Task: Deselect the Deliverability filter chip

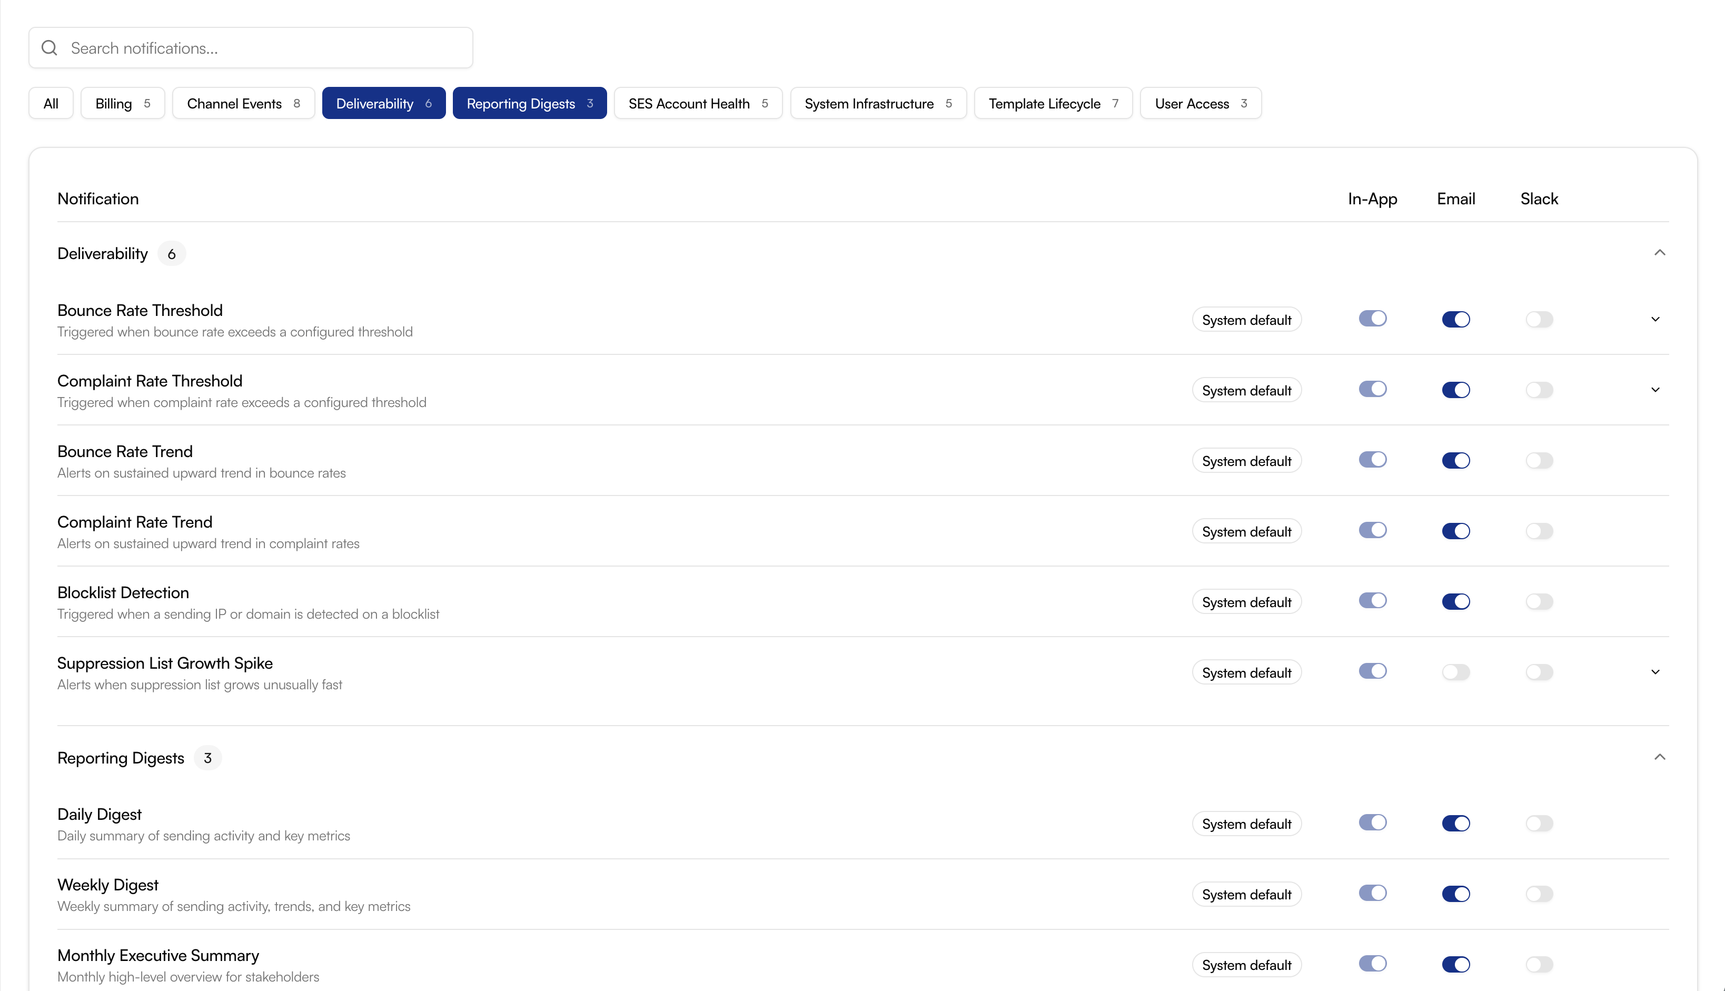Action: (383, 103)
